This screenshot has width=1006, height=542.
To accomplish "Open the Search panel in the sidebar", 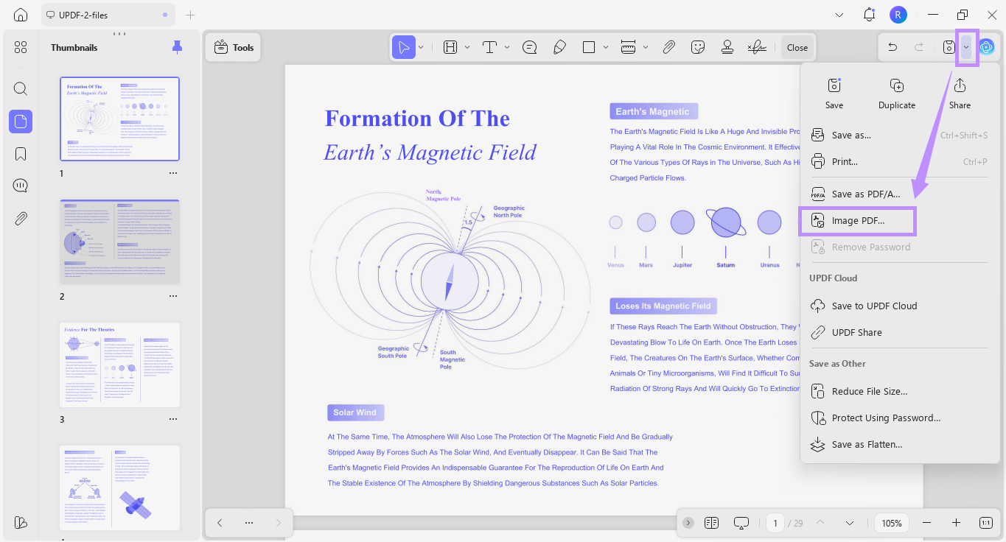I will 20,88.
